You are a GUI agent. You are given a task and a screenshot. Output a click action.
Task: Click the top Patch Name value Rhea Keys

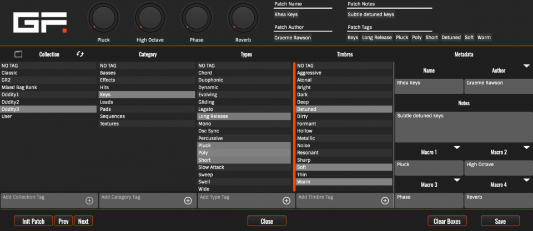tap(286, 14)
